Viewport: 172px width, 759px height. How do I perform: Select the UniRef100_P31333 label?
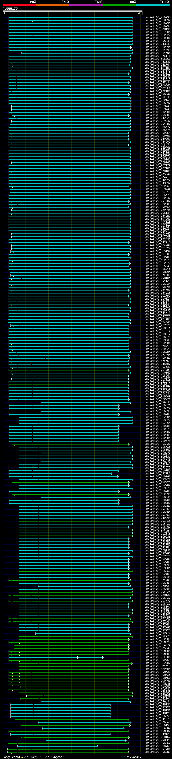pyautogui.click(x=157, y=62)
